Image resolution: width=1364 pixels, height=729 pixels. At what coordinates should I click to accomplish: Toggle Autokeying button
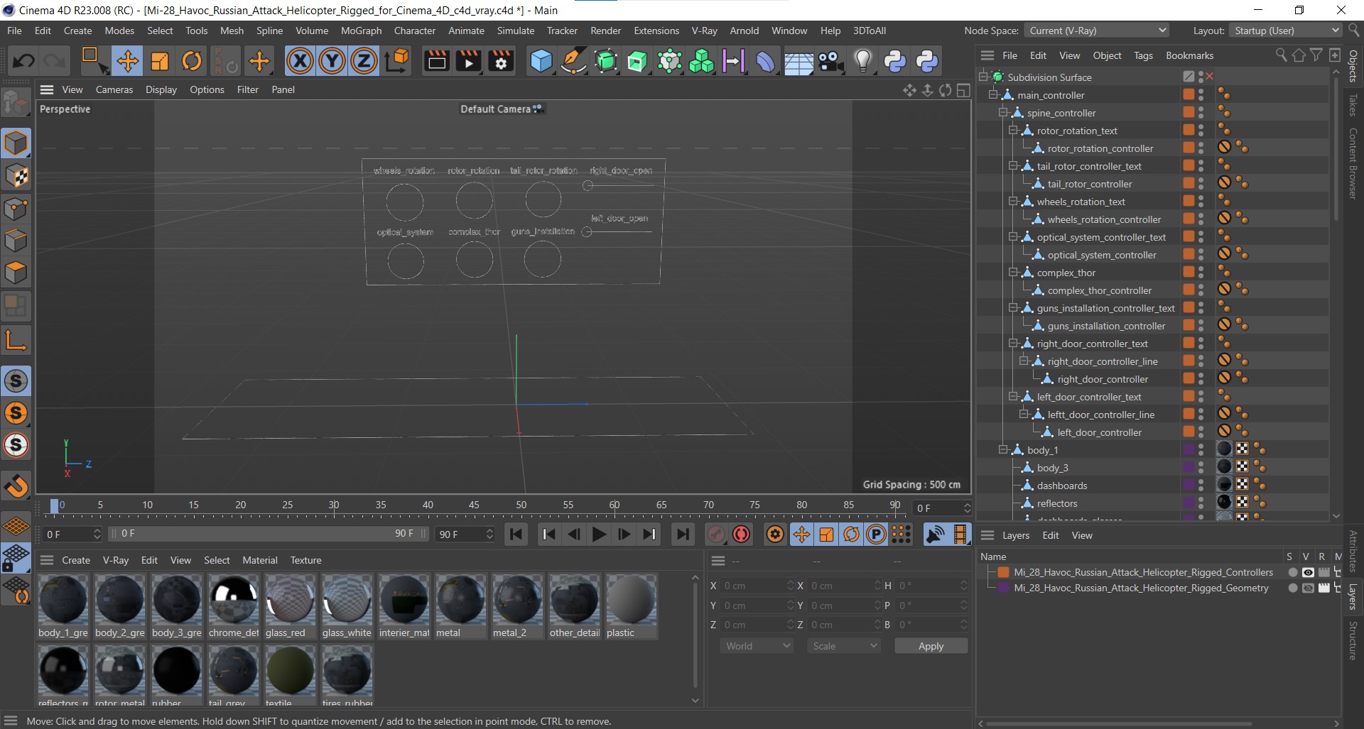click(x=741, y=534)
